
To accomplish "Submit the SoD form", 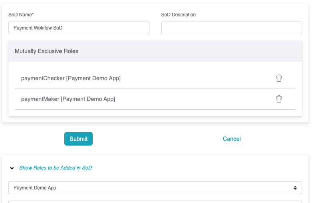I will click(x=78, y=139).
